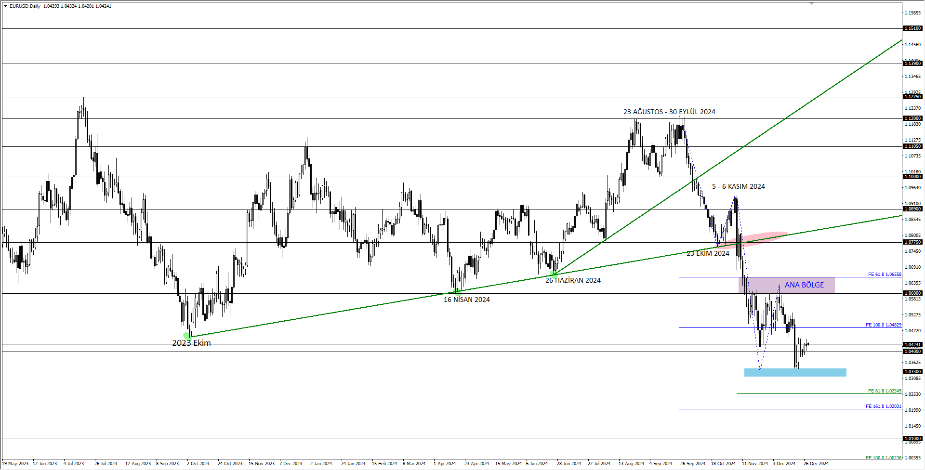Click the 1.06000 price level tag
925x470 pixels.
tap(912, 293)
